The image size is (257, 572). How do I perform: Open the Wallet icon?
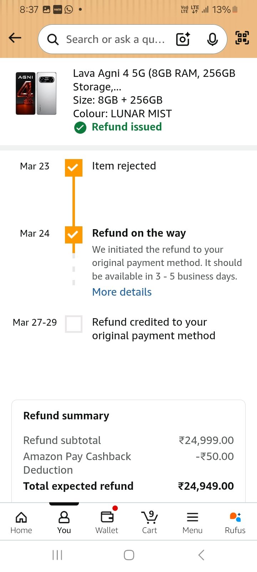tap(107, 522)
